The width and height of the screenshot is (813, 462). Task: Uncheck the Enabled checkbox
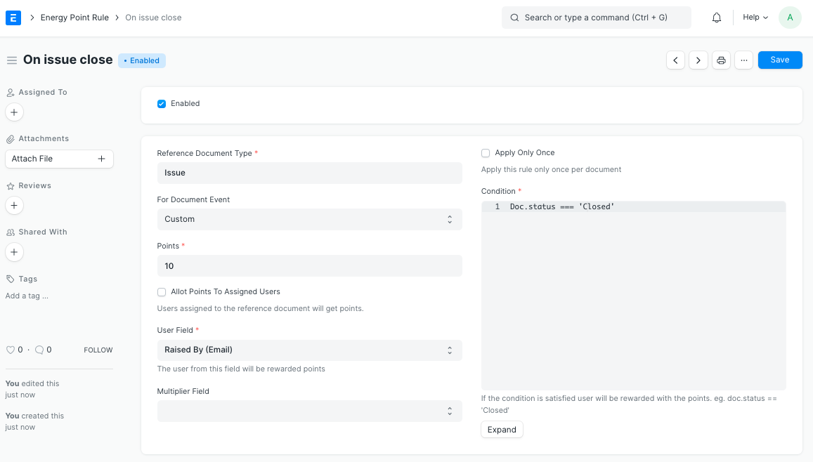pyautogui.click(x=162, y=104)
